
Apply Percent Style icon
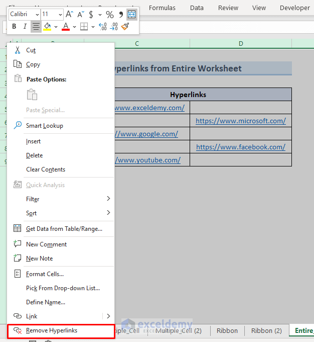click(x=110, y=15)
